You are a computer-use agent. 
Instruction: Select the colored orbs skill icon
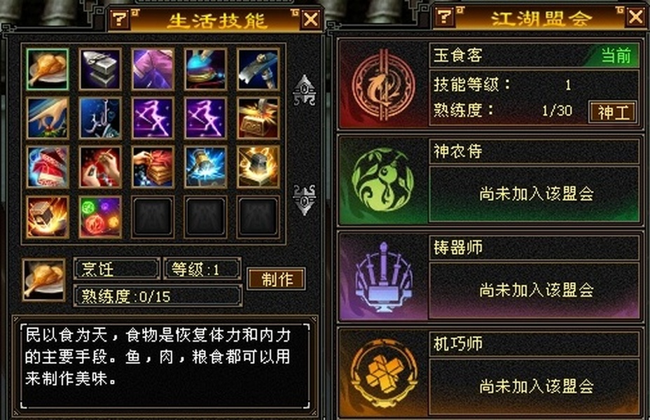[100, 217]
